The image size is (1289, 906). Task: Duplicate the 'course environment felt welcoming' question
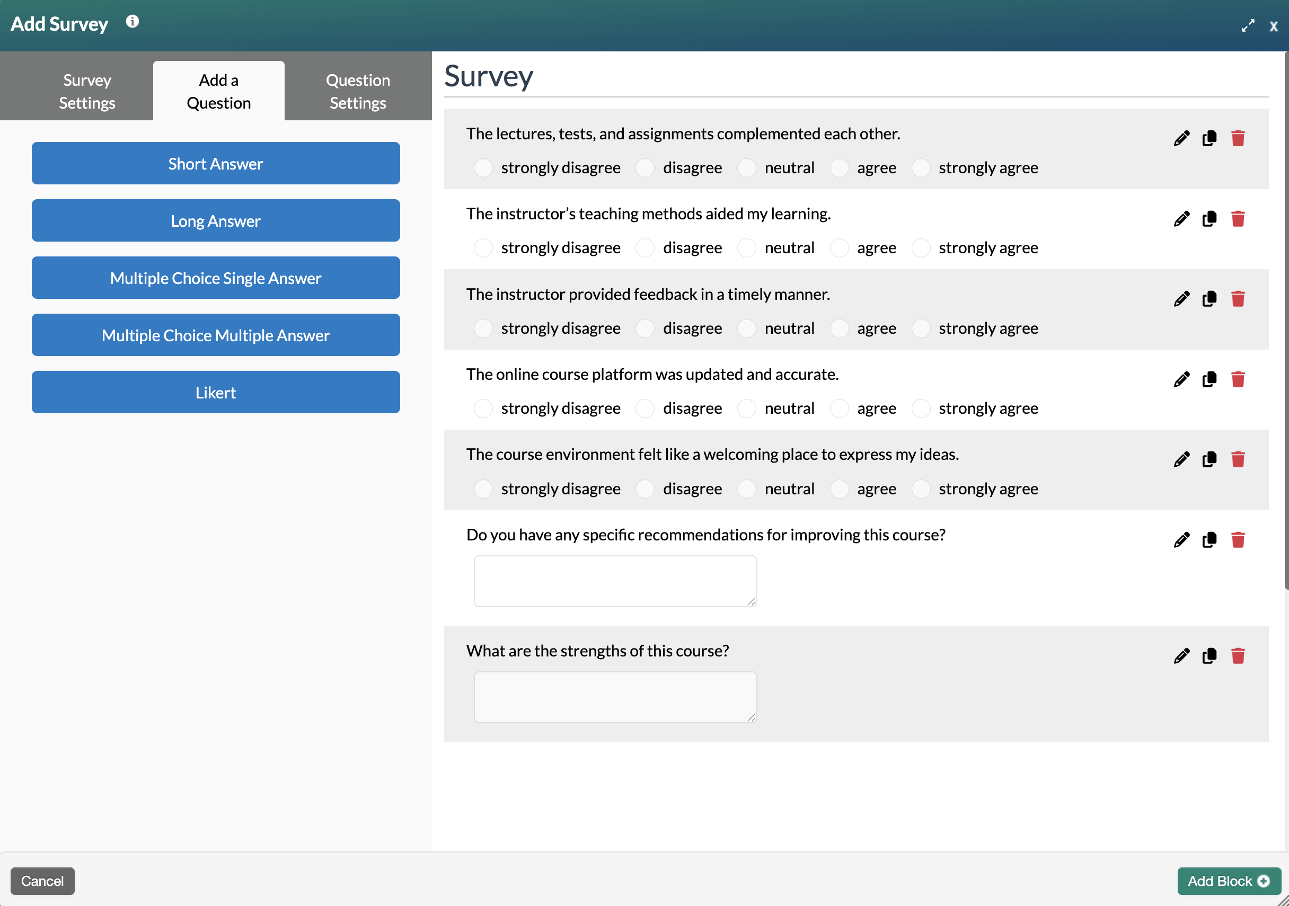coord(1209,459)
